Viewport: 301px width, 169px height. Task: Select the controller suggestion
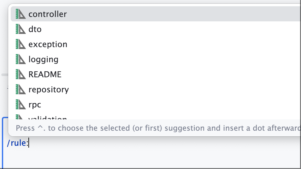coord(156,14)
